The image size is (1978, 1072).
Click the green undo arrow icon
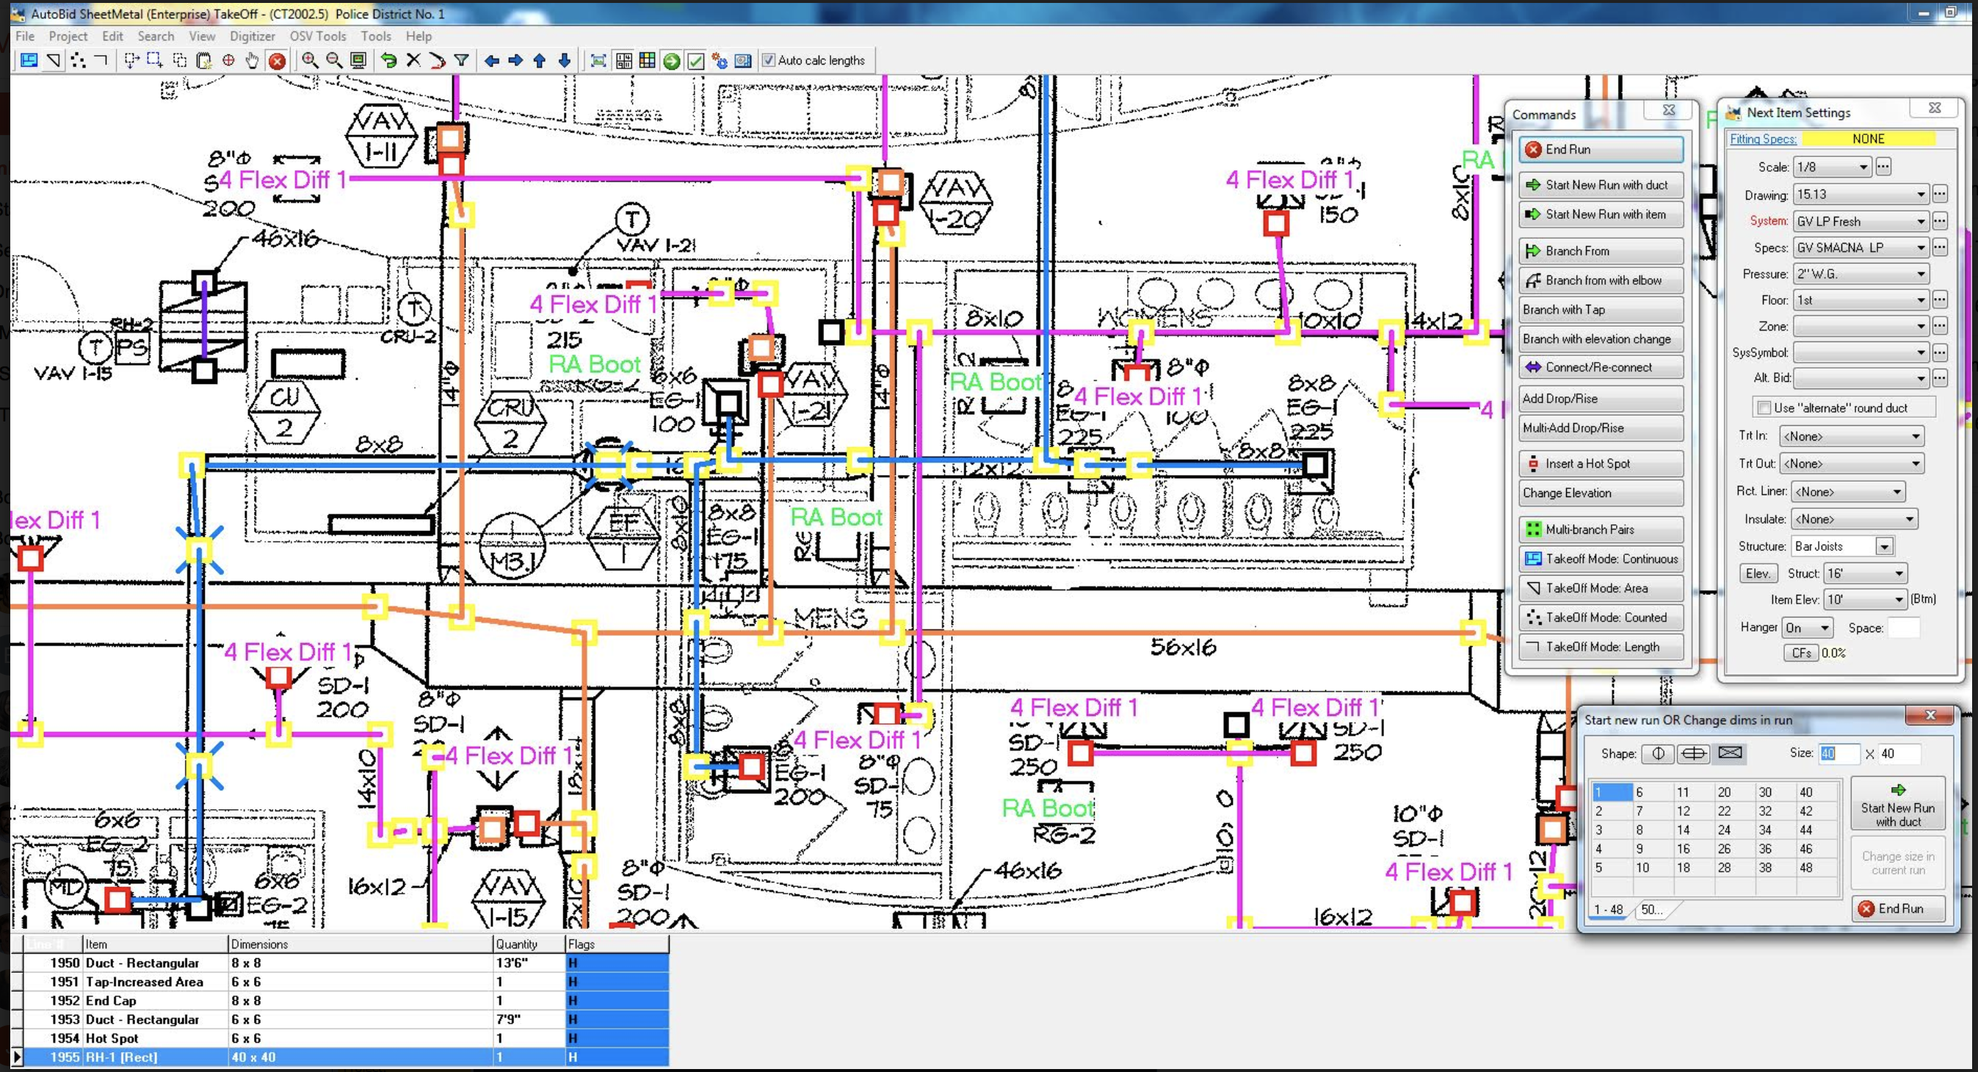click(x=388, y=61)
